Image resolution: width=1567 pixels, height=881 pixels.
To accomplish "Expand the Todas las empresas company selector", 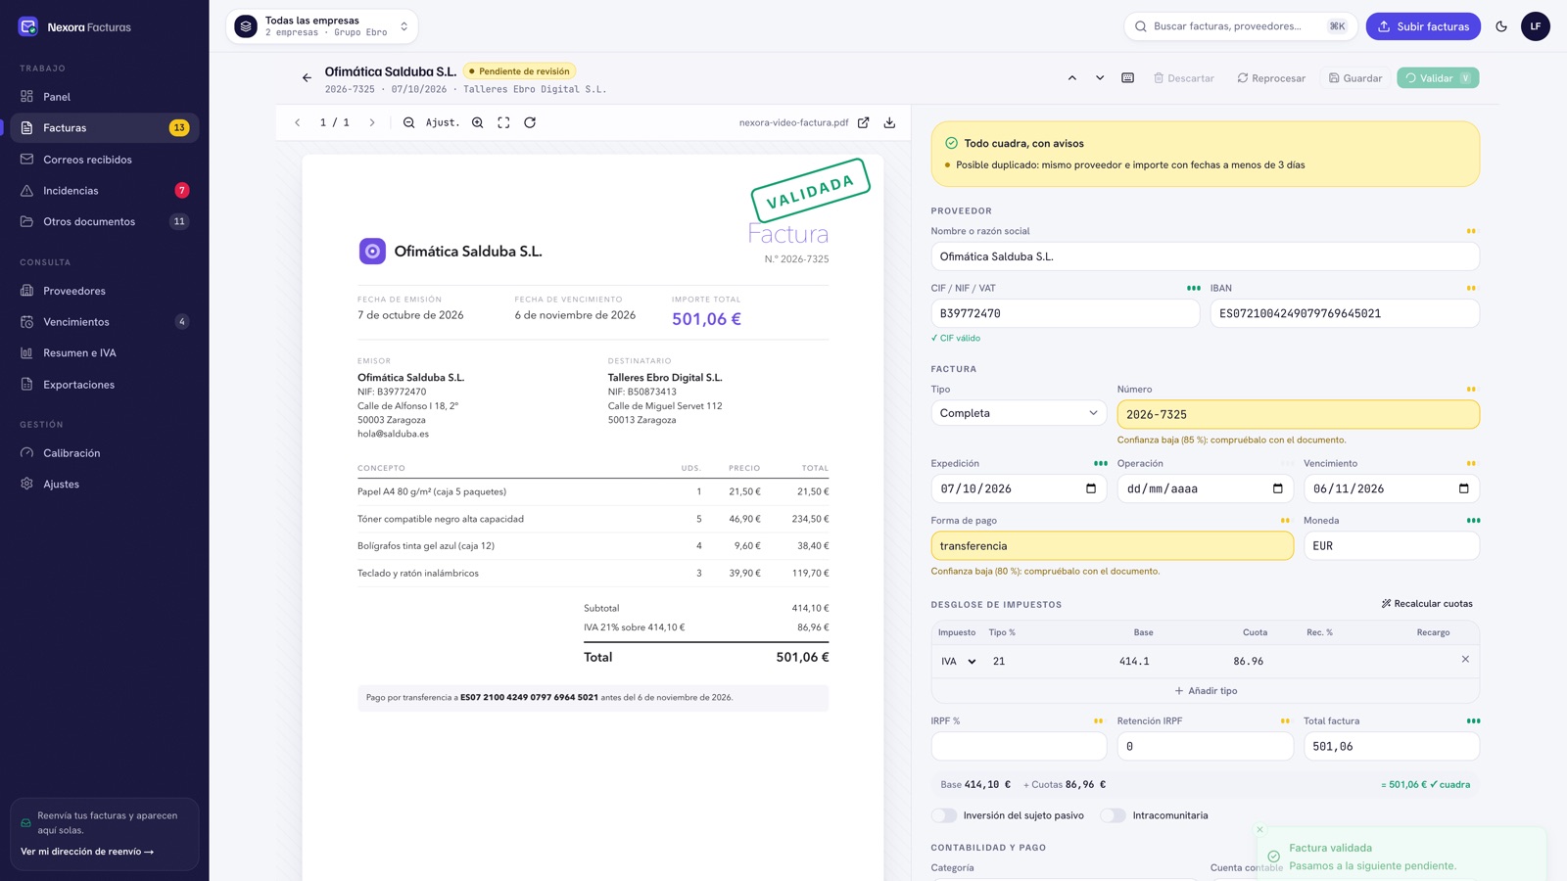I will 322,26.
